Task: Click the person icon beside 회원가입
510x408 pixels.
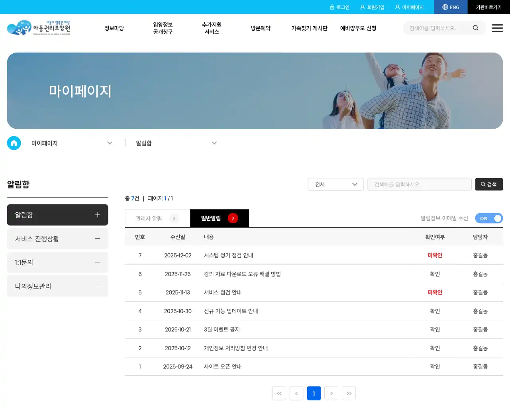Action: (362, 7)
